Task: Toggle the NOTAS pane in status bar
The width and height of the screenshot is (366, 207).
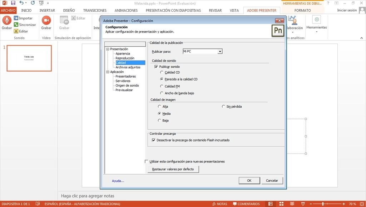Action: point(220,204)
